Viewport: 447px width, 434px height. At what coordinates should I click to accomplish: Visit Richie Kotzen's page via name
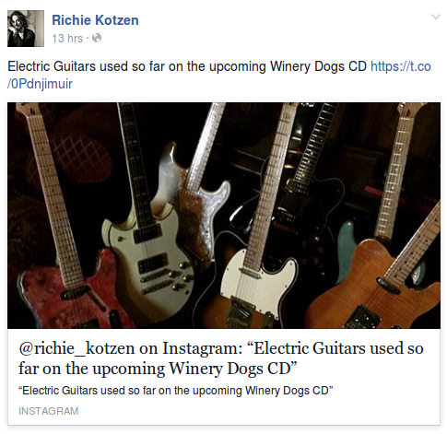click(95, 20)
